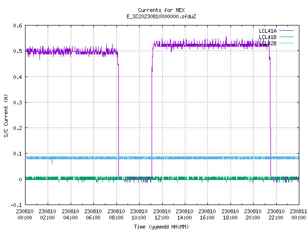Image resolution: width=308 pixels, height=231 pixels.
Task: Click the 0.1 y-axis tick label
Action: coord(17,154)
